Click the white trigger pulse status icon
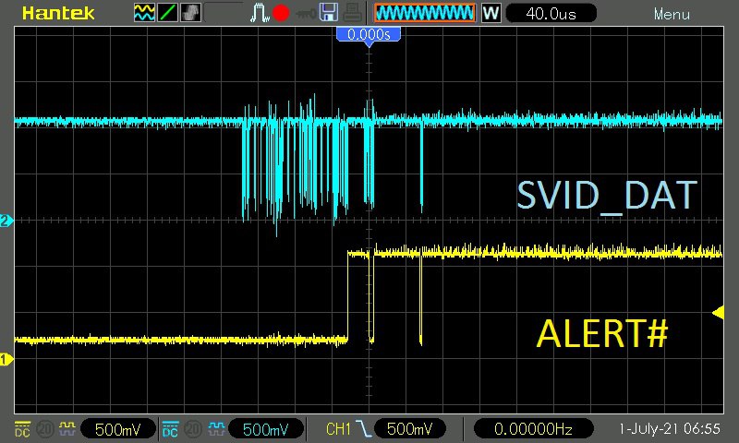 [x=260, y=13]
